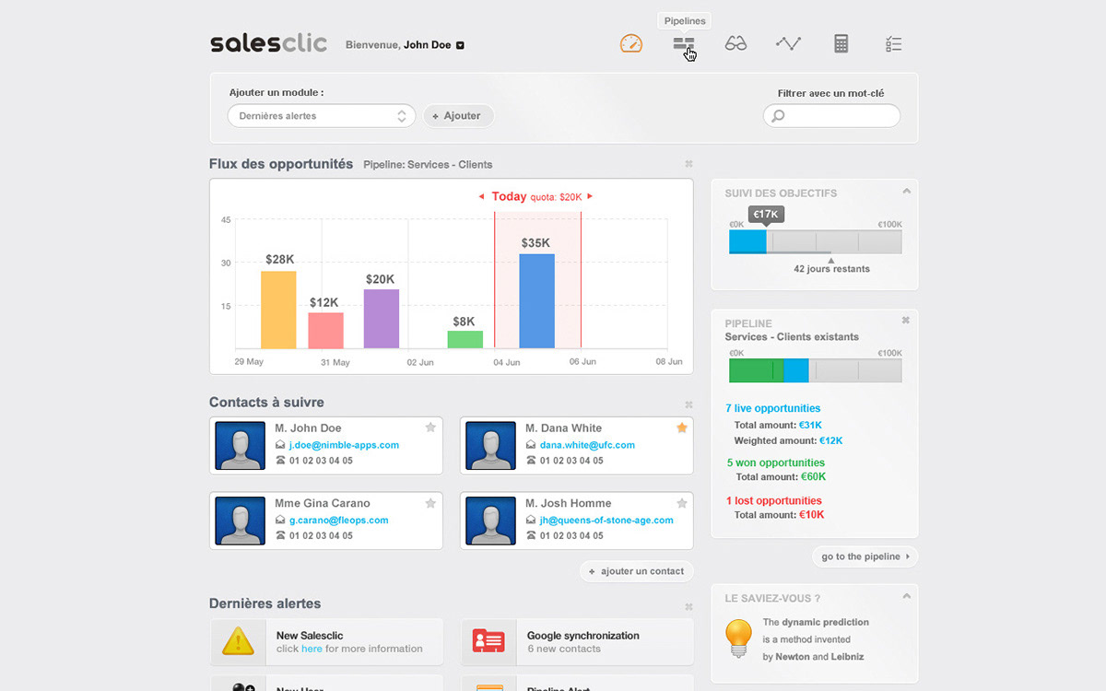Click the warning icon on New Salesclic alert
The width and height of the screenshot is (1106, 691).
point(238,641)
